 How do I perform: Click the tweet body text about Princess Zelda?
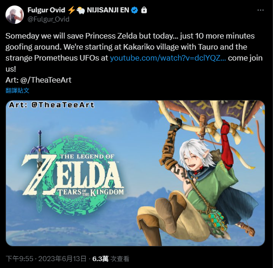coord(134,52)
